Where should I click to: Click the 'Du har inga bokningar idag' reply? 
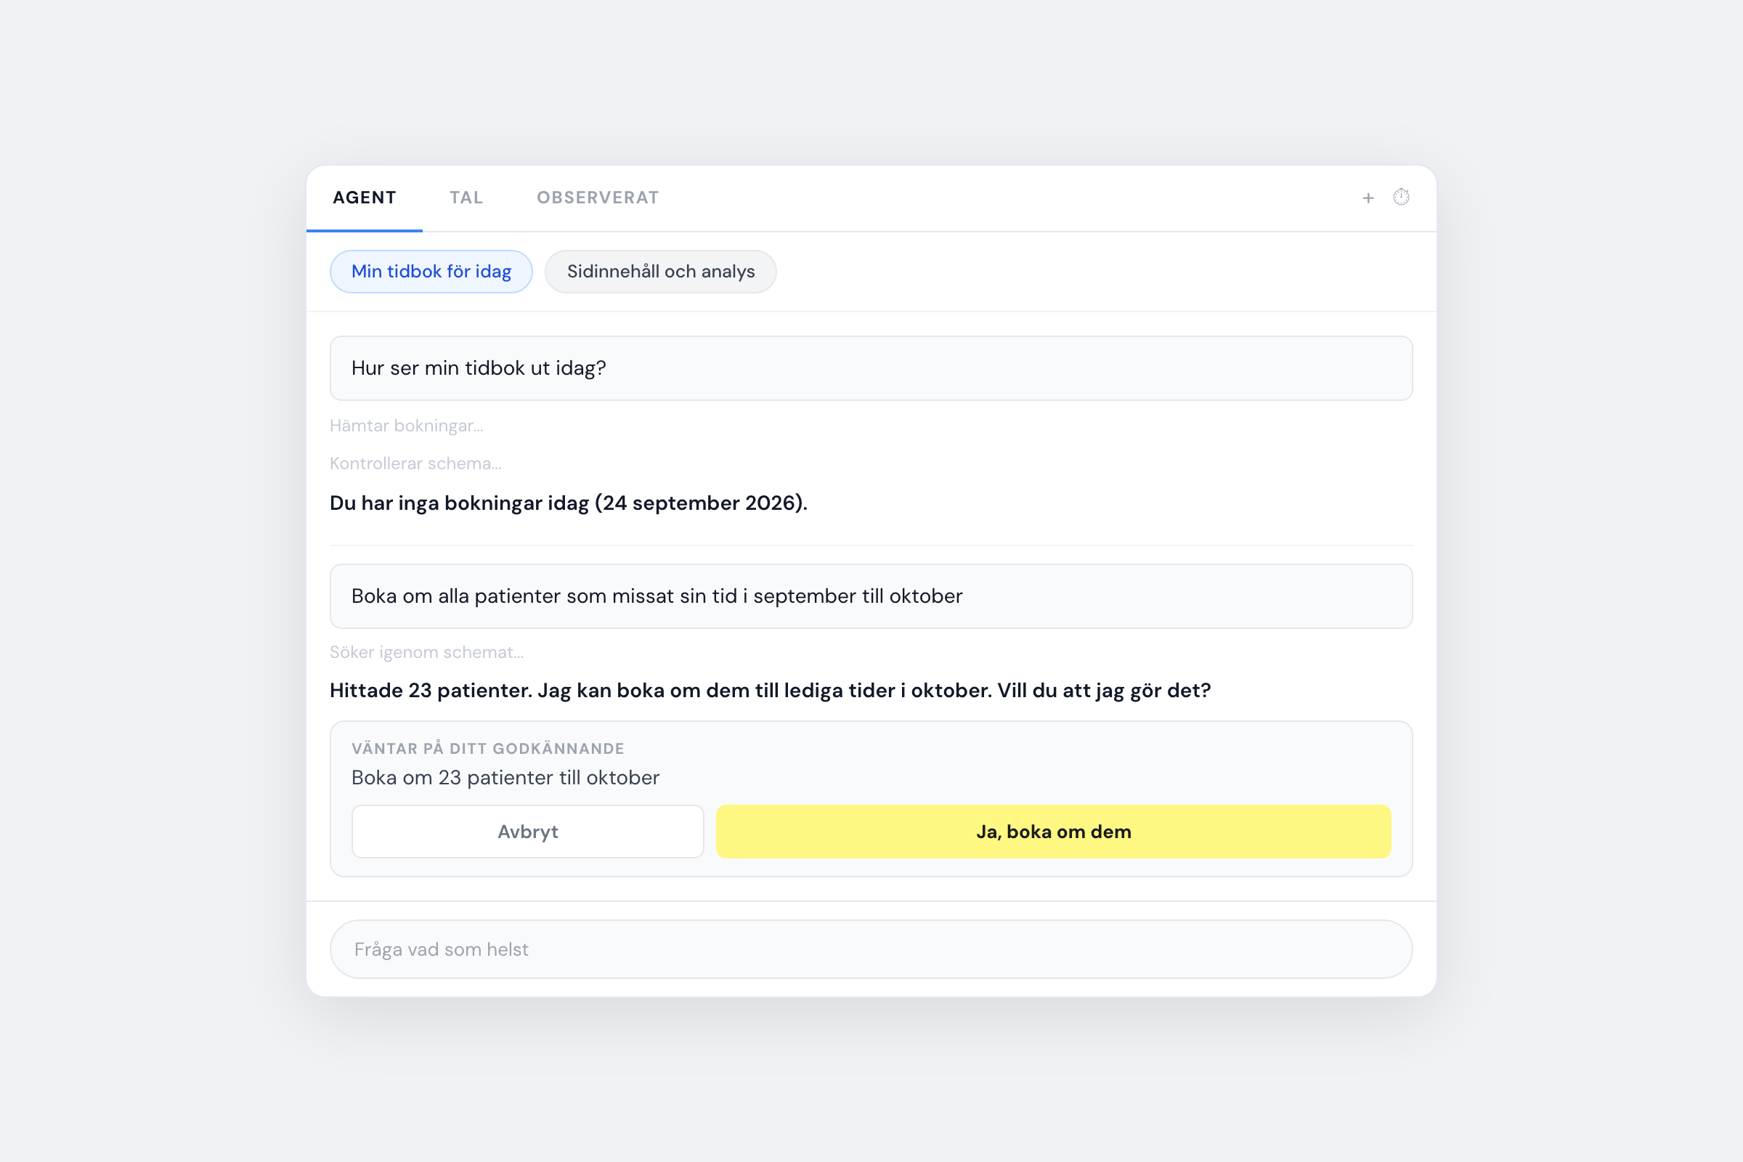(x=569, y=503)
